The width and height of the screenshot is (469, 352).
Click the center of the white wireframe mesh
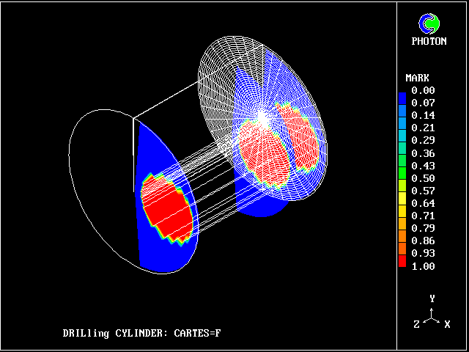(x=262, y=117)
